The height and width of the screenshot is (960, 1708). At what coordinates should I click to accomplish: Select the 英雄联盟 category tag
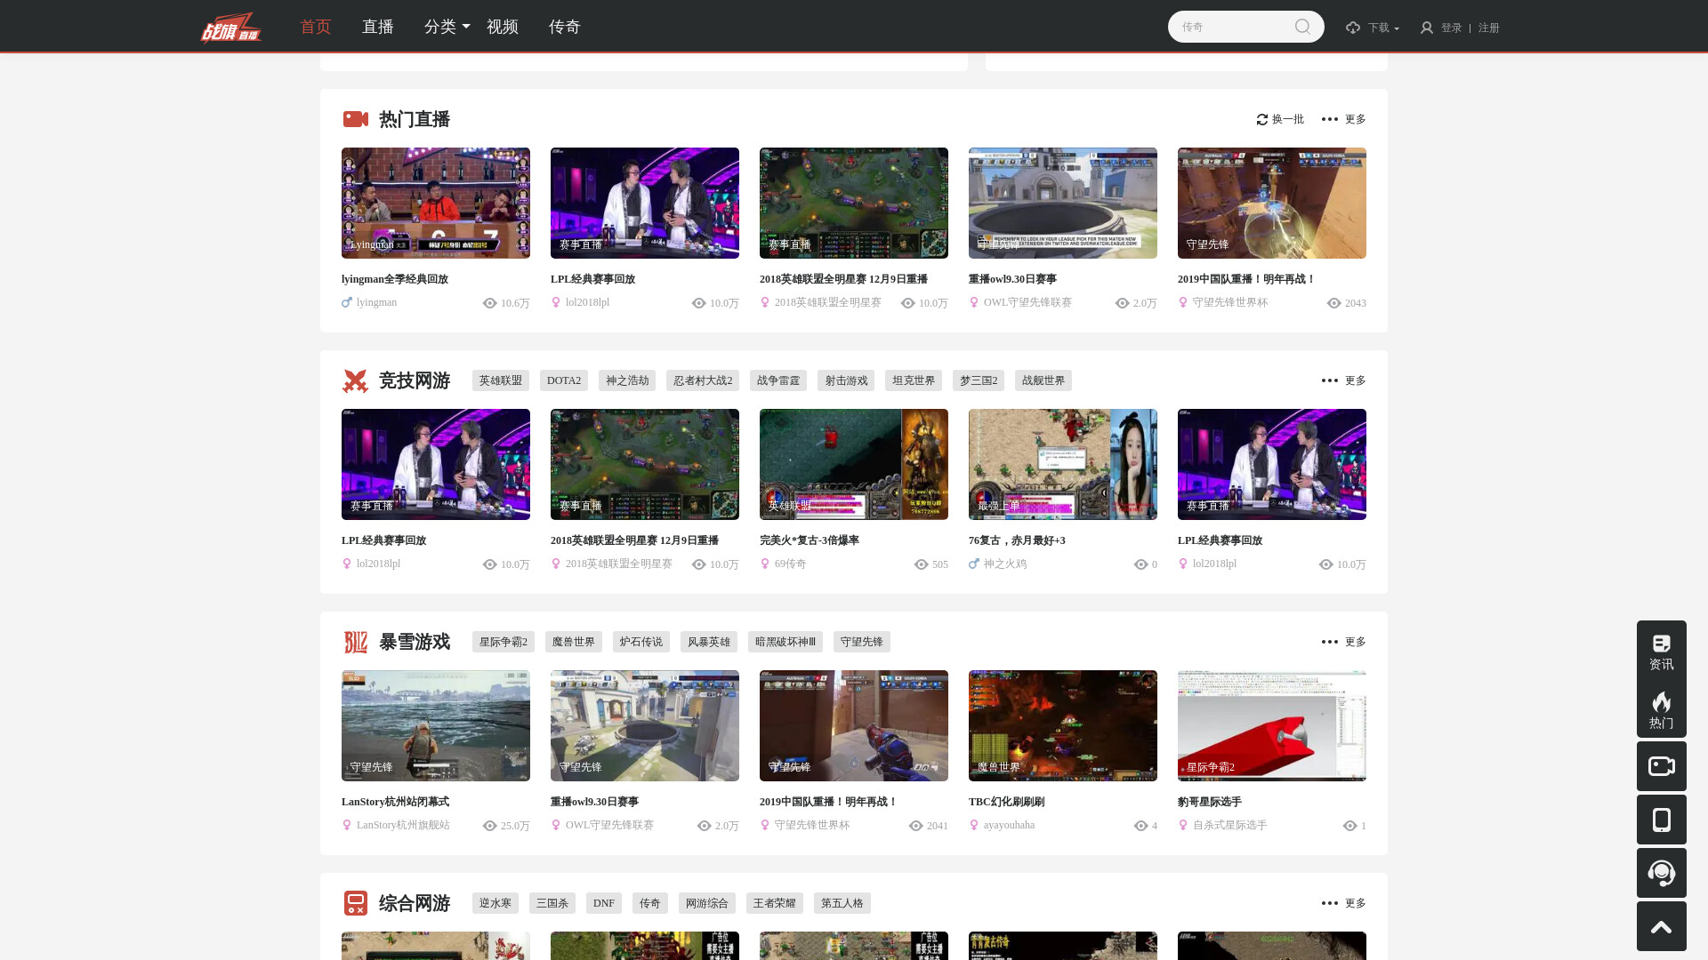point(501,380)
